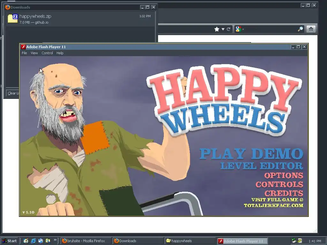The height and width of the screenshot is (245, 327).
Task: Select happywheels.zip file name in Downloads
Action: pos(35,16)
